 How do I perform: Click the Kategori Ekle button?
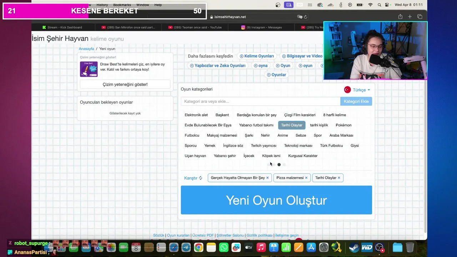click(x=356, y=101)
